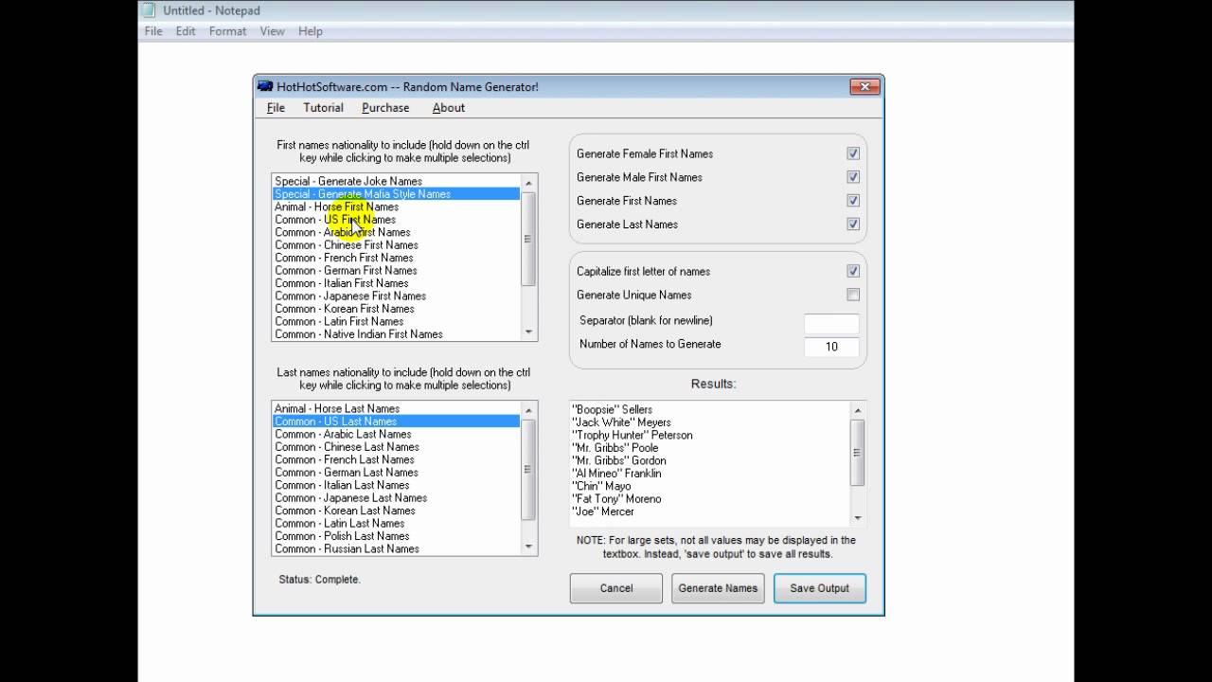Select Common - Italian Last Names

396,486
